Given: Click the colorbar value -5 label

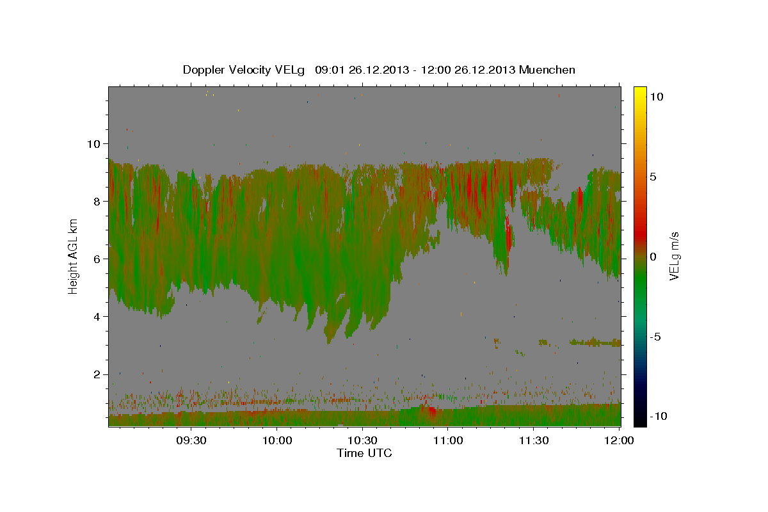Looking at the screenshot, I should [655, 337].
